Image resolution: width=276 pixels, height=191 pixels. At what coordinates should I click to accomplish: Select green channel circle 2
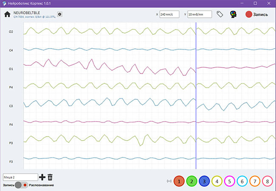tap(192, 181)
